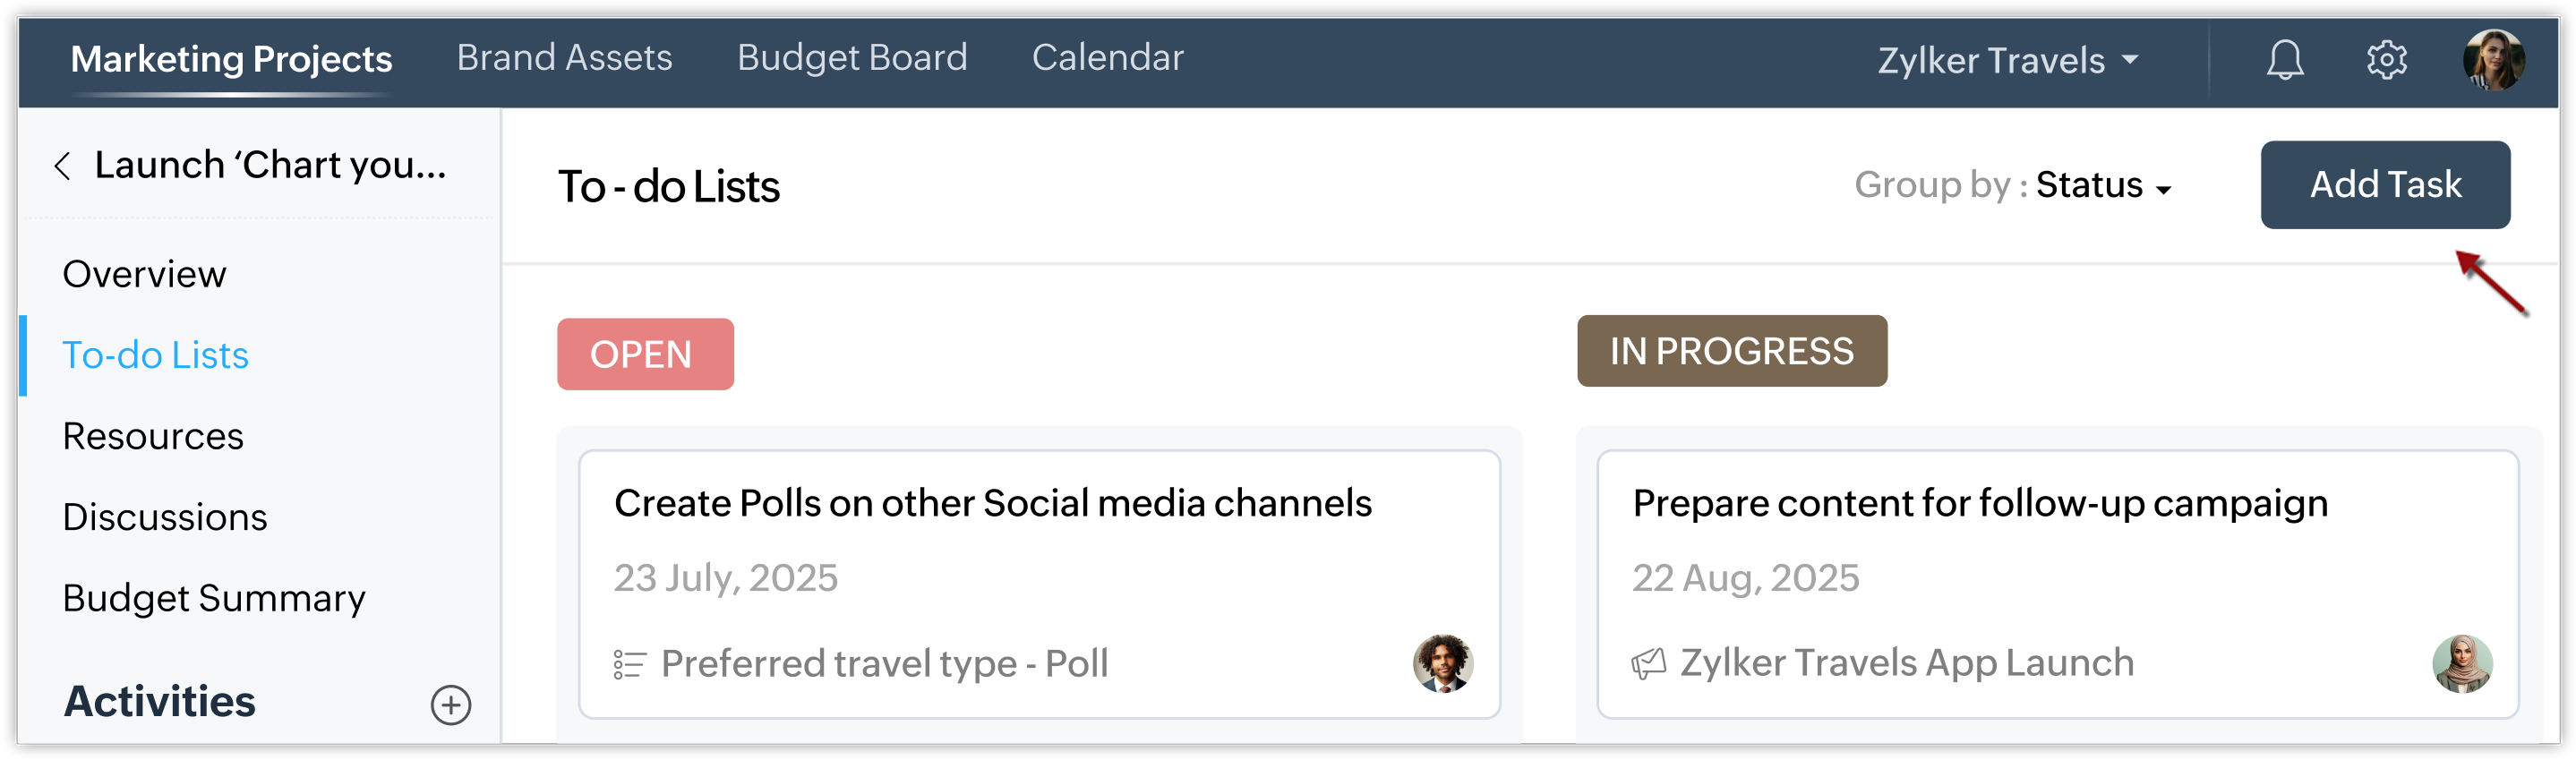
Task: Go to the Calendar tab
Action: click(x=1107, y=58)
